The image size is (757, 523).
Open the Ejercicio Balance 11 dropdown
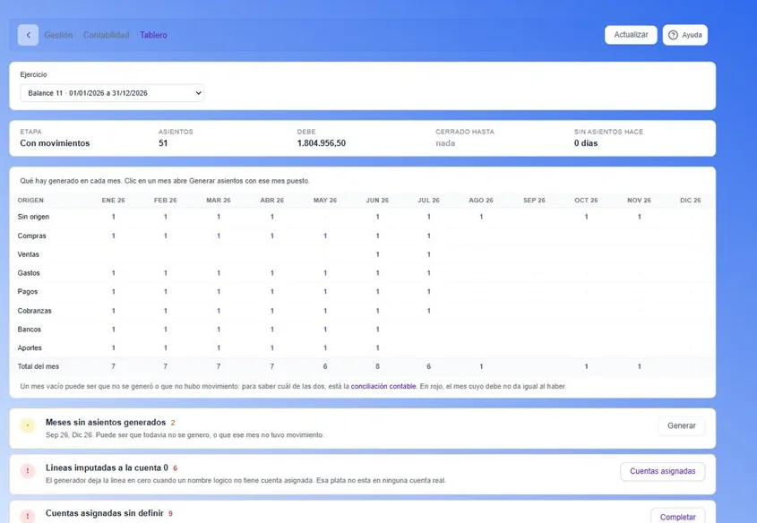(x=112, y=93)
